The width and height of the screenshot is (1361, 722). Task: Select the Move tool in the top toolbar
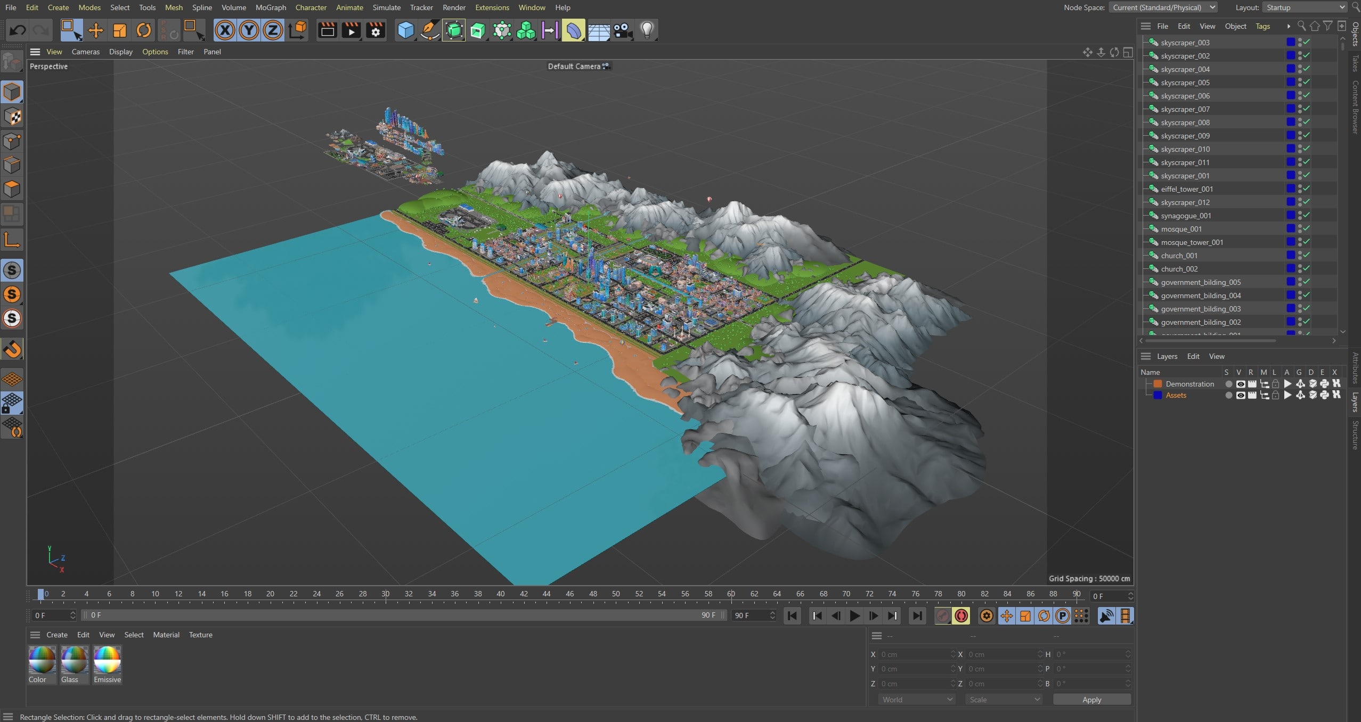(96, 30)
